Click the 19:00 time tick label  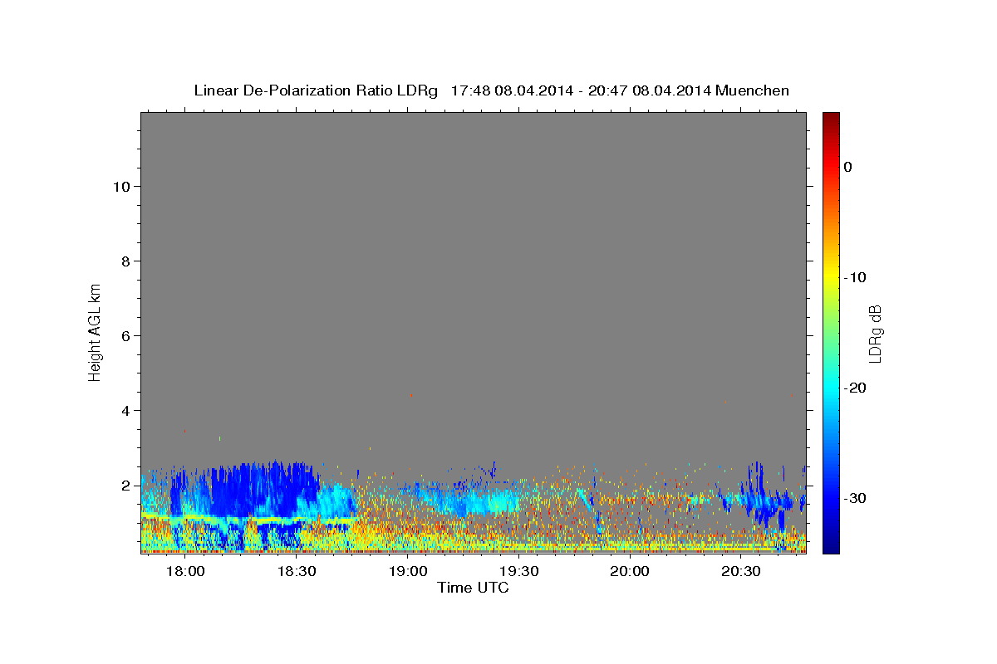click(x=408, y=572)
